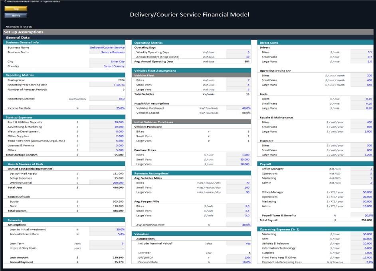The height and width of the screenshot is (271, 376).
Task: Edit Fuels Small Vans cost per mile
Action: [x=362, y=103]
